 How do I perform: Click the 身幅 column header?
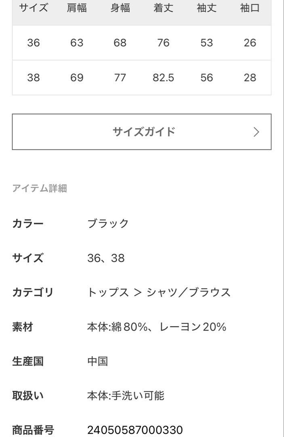point(120,8)
